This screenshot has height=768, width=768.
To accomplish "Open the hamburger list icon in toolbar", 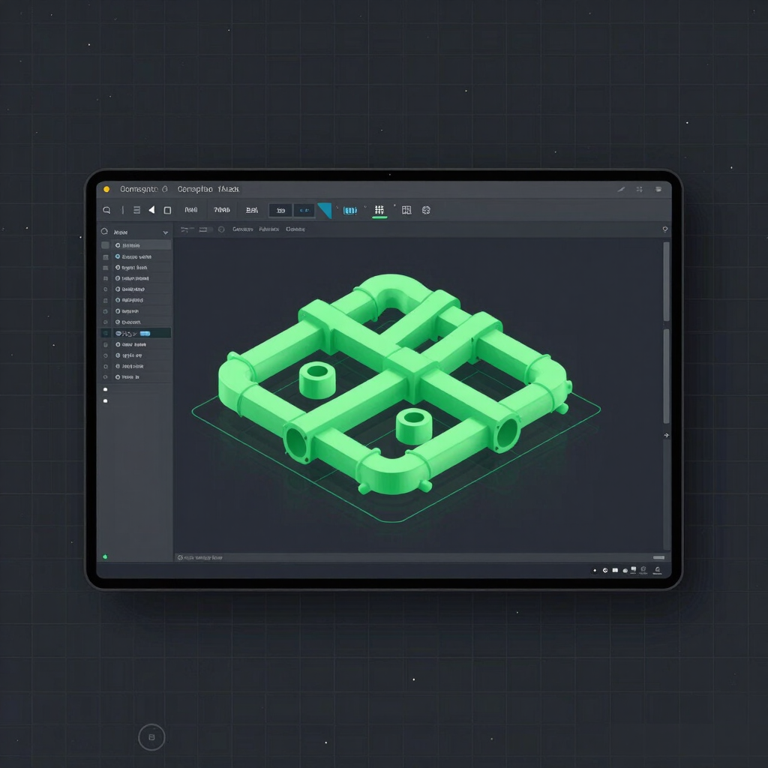I will tap(136, 210).
